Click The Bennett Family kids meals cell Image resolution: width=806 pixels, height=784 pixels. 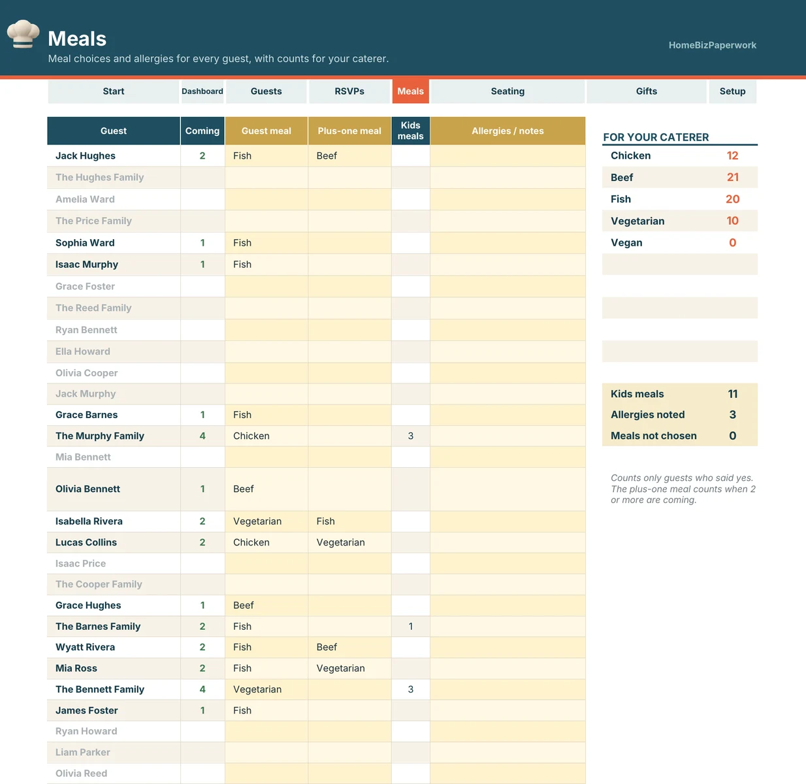pyautogui.click(x=411, y=689)
